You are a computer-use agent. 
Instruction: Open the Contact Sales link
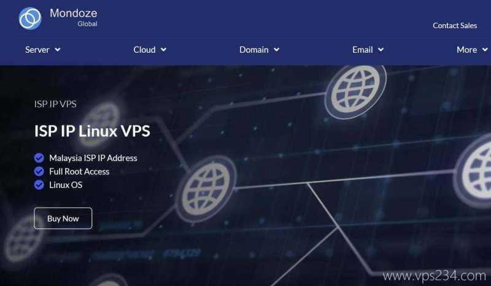(x=455, y=26)
